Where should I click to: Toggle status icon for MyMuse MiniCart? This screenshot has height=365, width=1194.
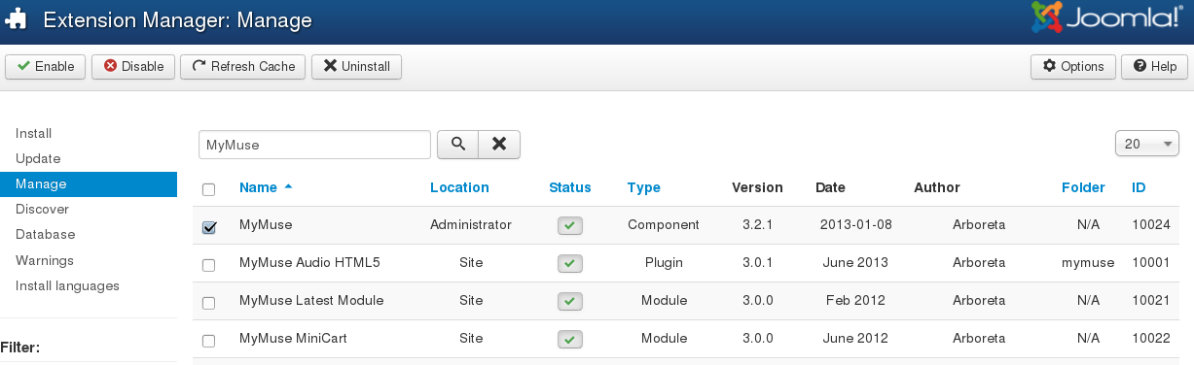point(570,339)
